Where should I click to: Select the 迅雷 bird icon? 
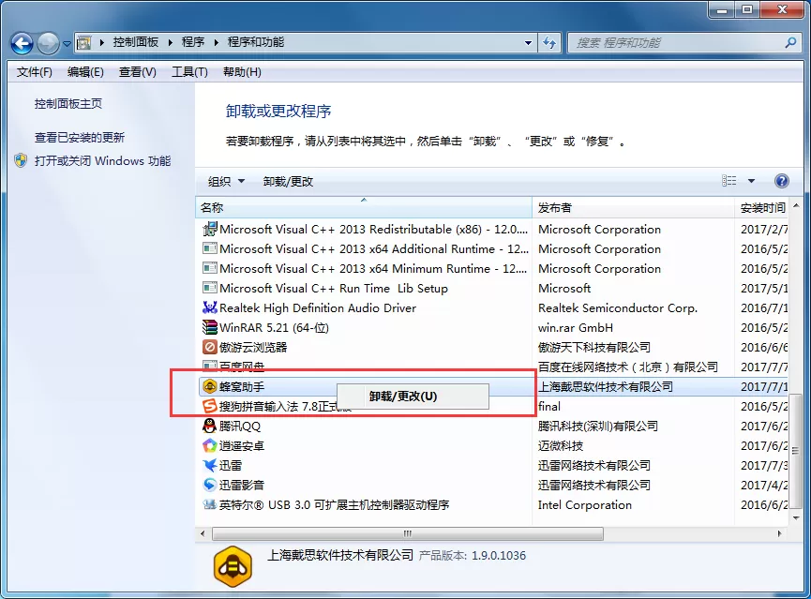(x=209, y=465)
